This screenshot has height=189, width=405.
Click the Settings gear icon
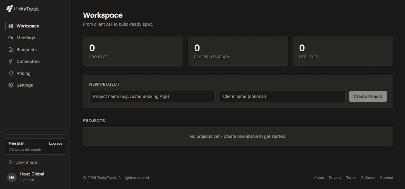pyautogui.click(x=11, y=85)
